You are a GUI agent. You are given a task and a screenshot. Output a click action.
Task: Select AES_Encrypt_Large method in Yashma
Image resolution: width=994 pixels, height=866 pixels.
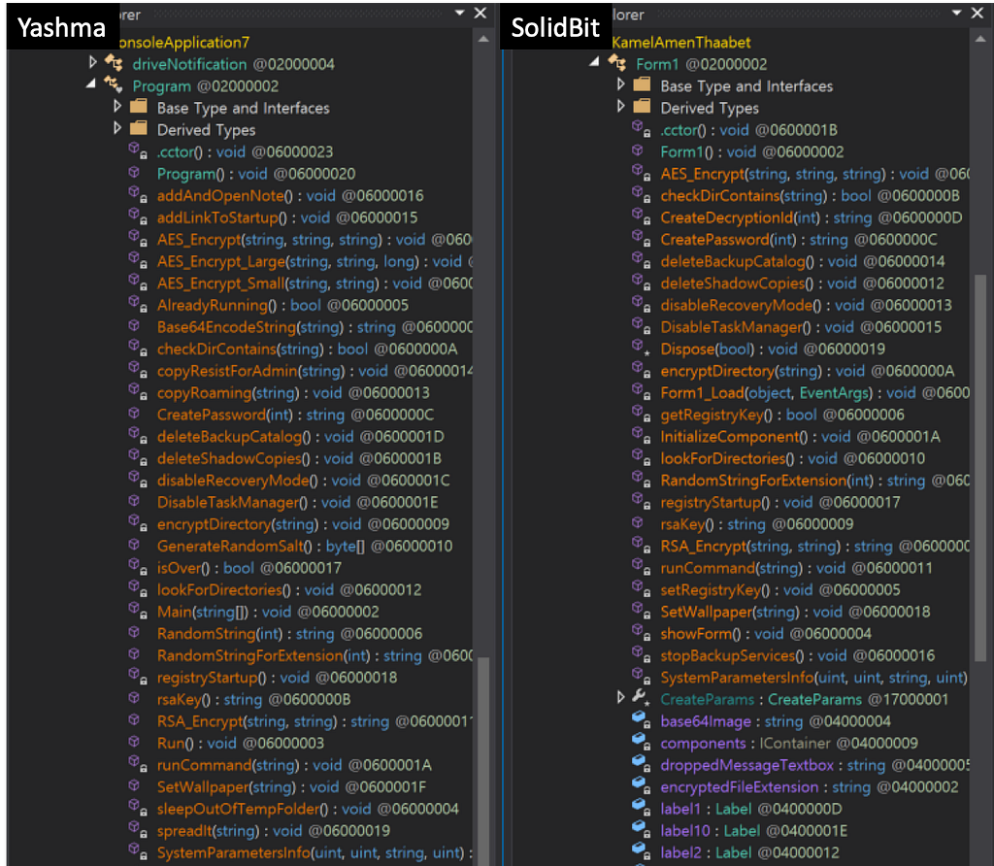point(315,261)
